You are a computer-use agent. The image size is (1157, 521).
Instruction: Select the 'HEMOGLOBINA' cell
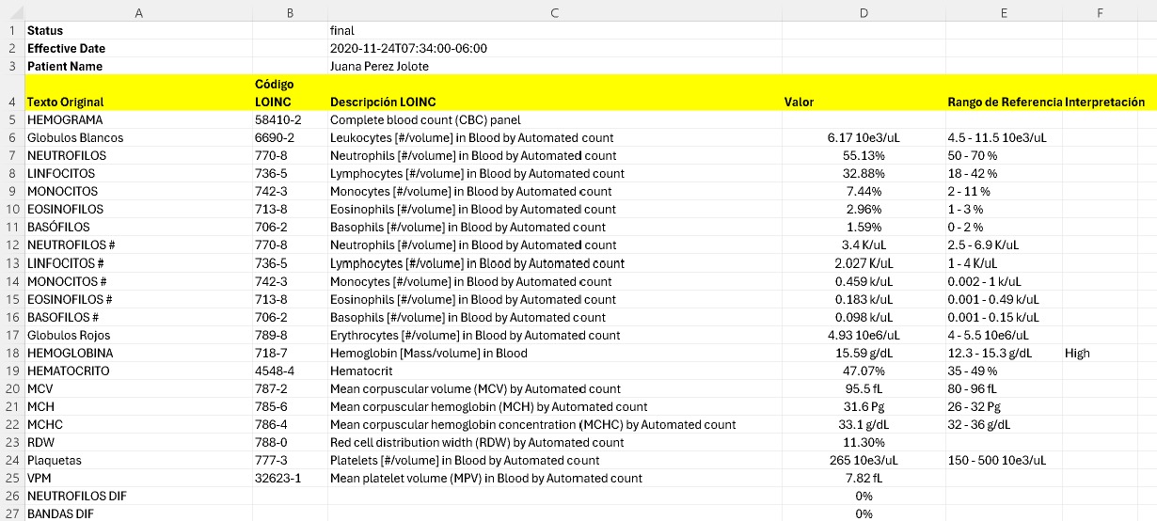tap(138, 354)
